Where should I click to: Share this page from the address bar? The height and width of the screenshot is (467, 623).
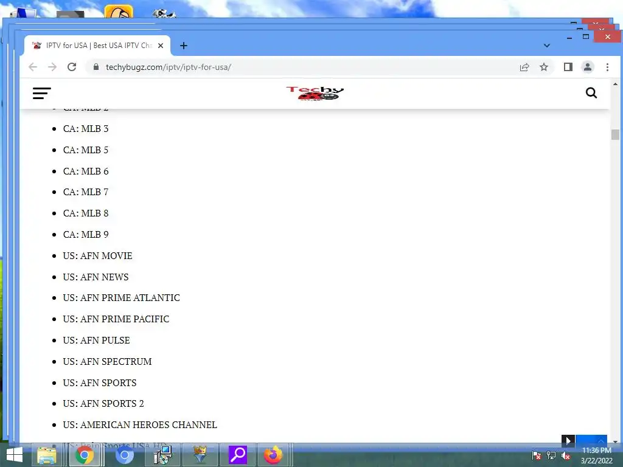(x=524, y=67)
